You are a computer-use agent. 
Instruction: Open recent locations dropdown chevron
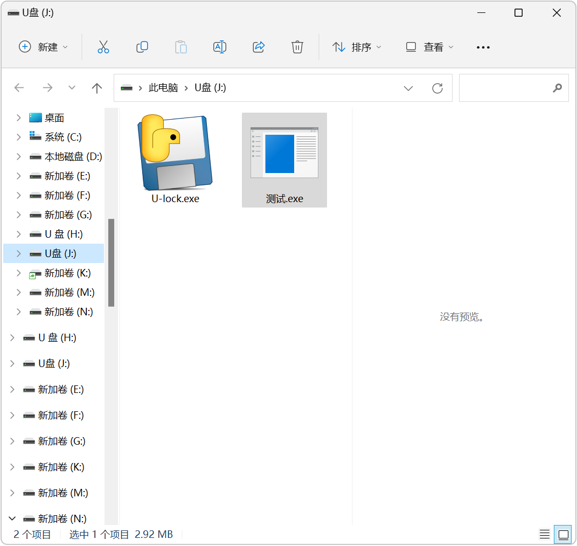(72, 88)
